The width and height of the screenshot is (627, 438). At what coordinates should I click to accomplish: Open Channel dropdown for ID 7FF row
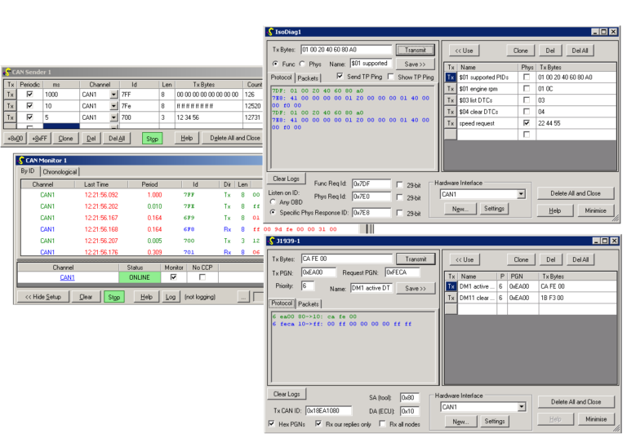[x=113, y=95]
